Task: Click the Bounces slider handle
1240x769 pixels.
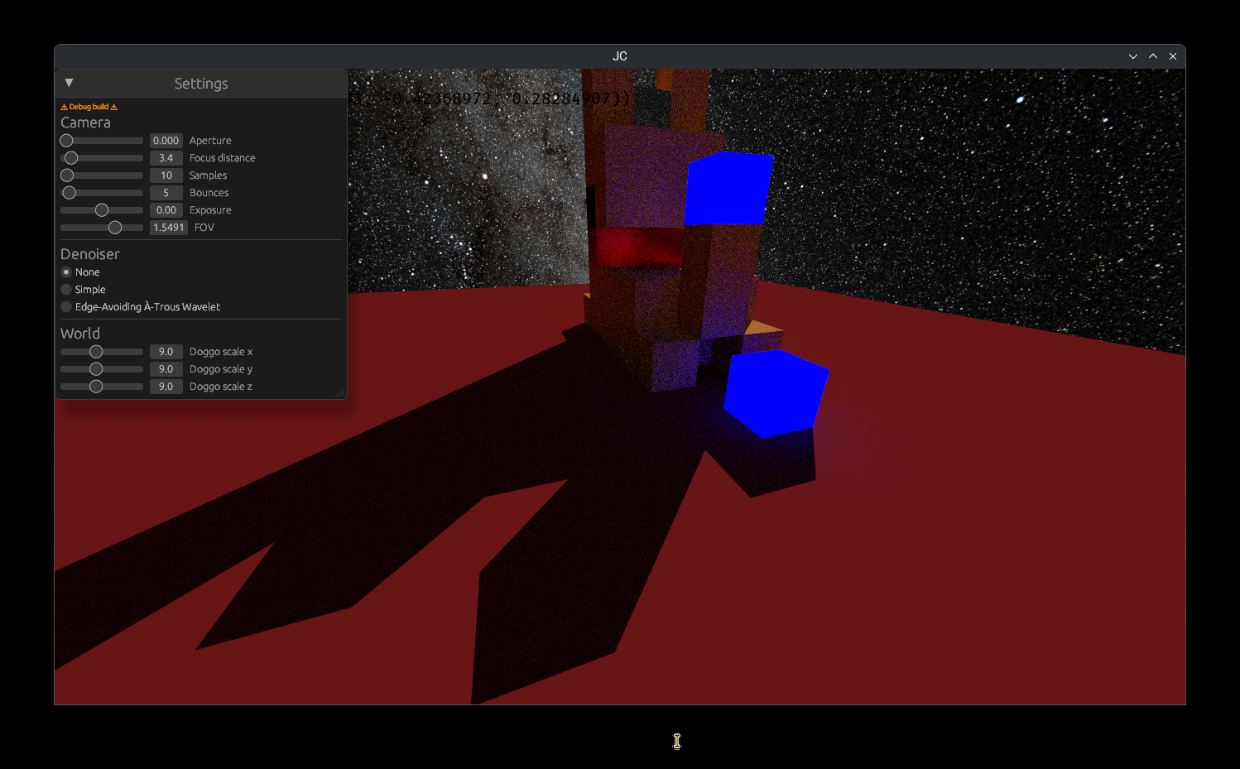Action: point(70,193)
